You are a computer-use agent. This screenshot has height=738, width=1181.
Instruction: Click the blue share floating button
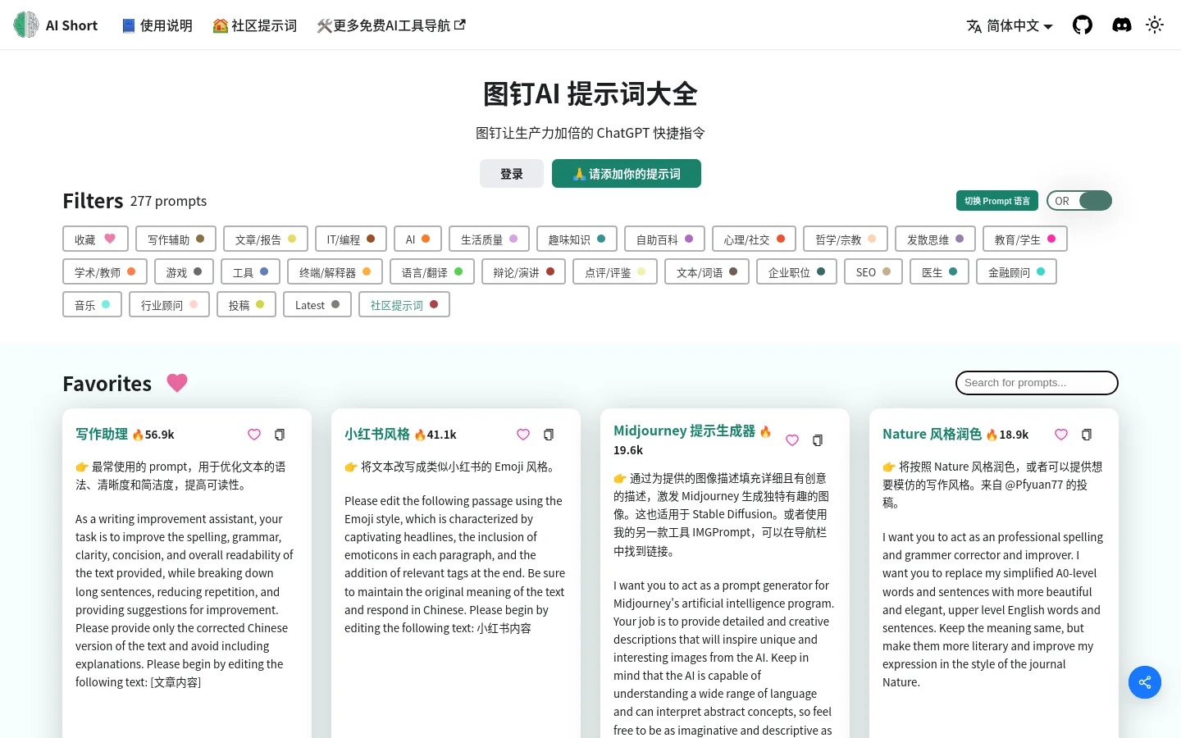[x=1145, y=682]
